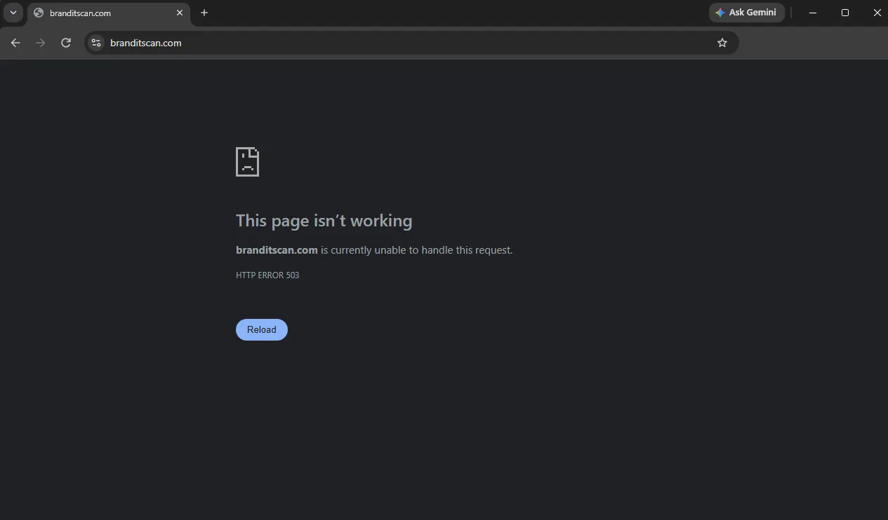Open the Ask Gemini button
The height and width of the screenshot is (520, 888).
747,13
